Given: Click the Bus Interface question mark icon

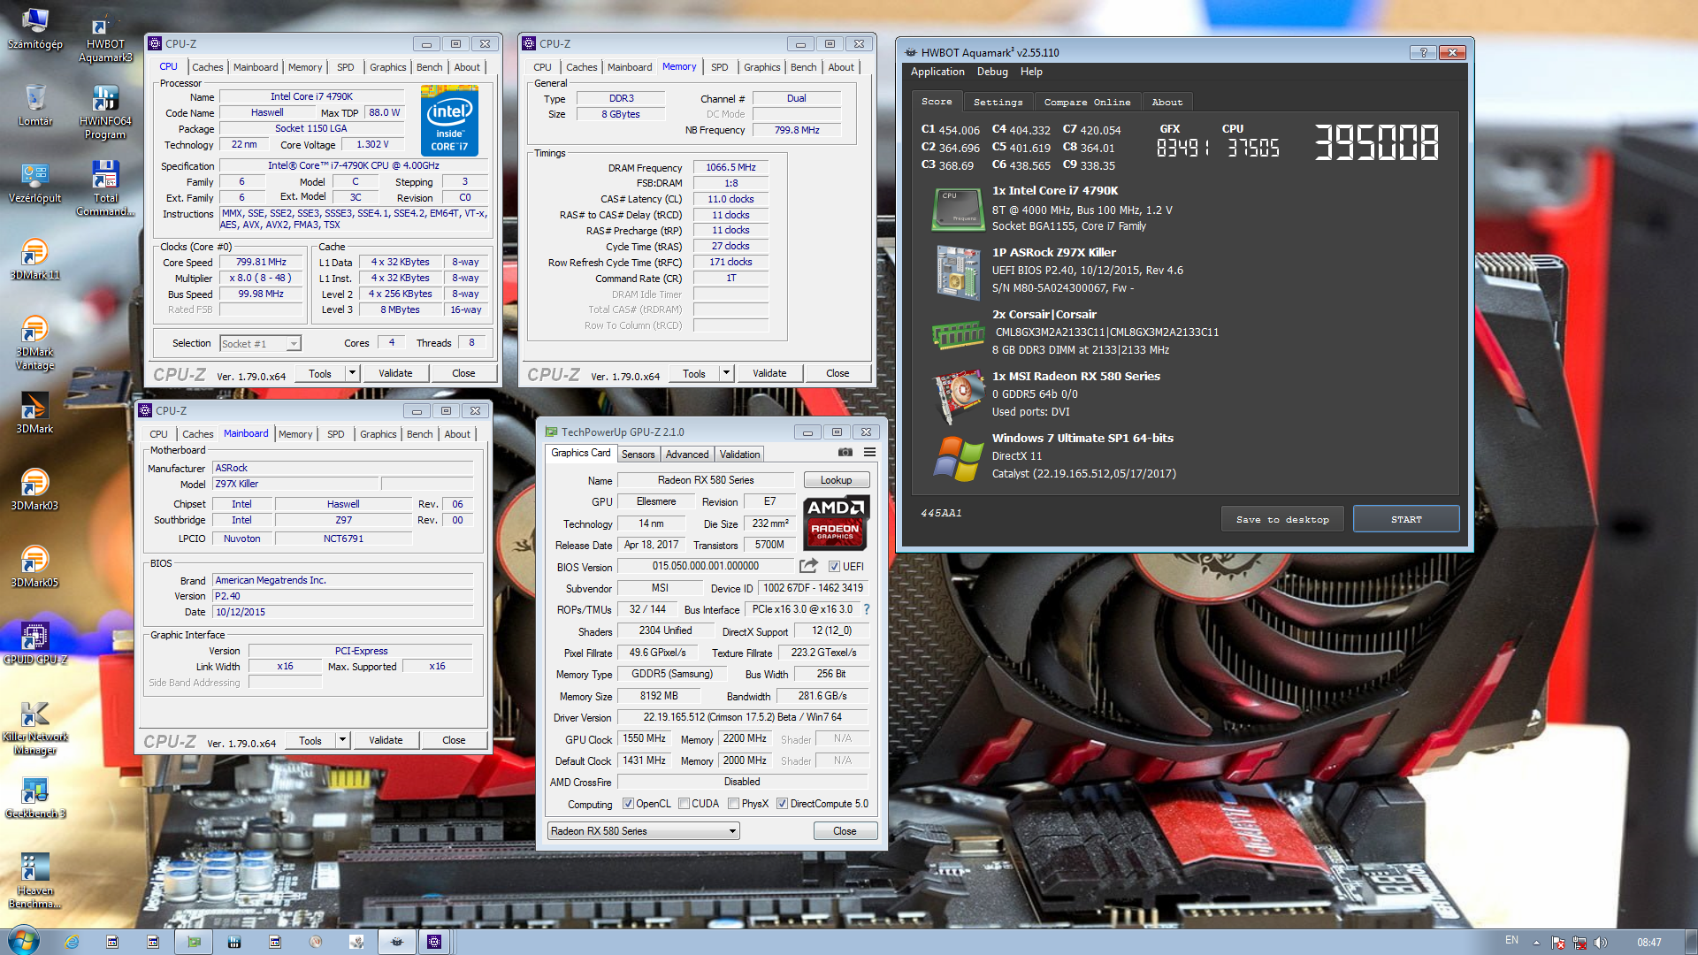Looking at the screenshot, I should (867, 609).
